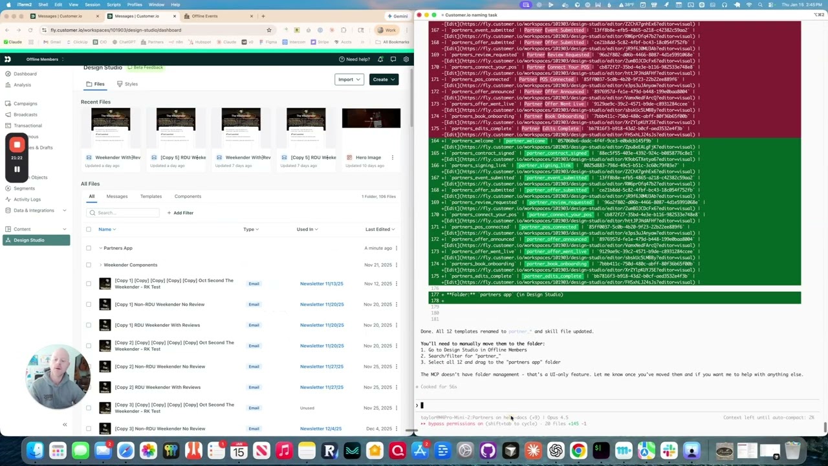Expand the Content sidebar section
This screenshot has width=828, height=466.
64,229
